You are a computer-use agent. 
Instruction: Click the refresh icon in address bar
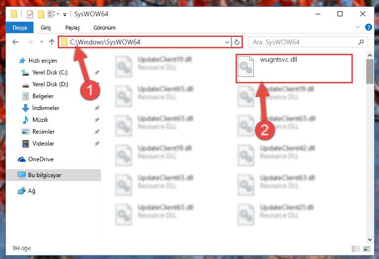pos(237,42)
